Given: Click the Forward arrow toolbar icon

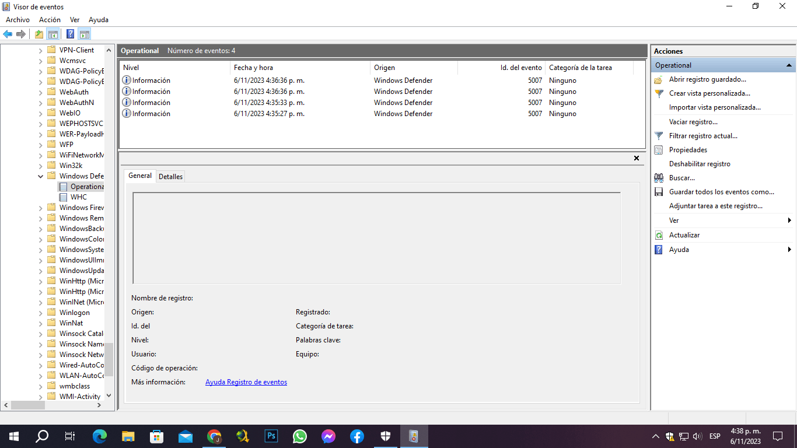Looking at the screenshot, I should pos(21,34).
